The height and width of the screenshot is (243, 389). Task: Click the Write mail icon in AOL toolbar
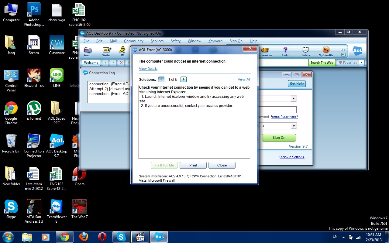(x=106, y=51)
